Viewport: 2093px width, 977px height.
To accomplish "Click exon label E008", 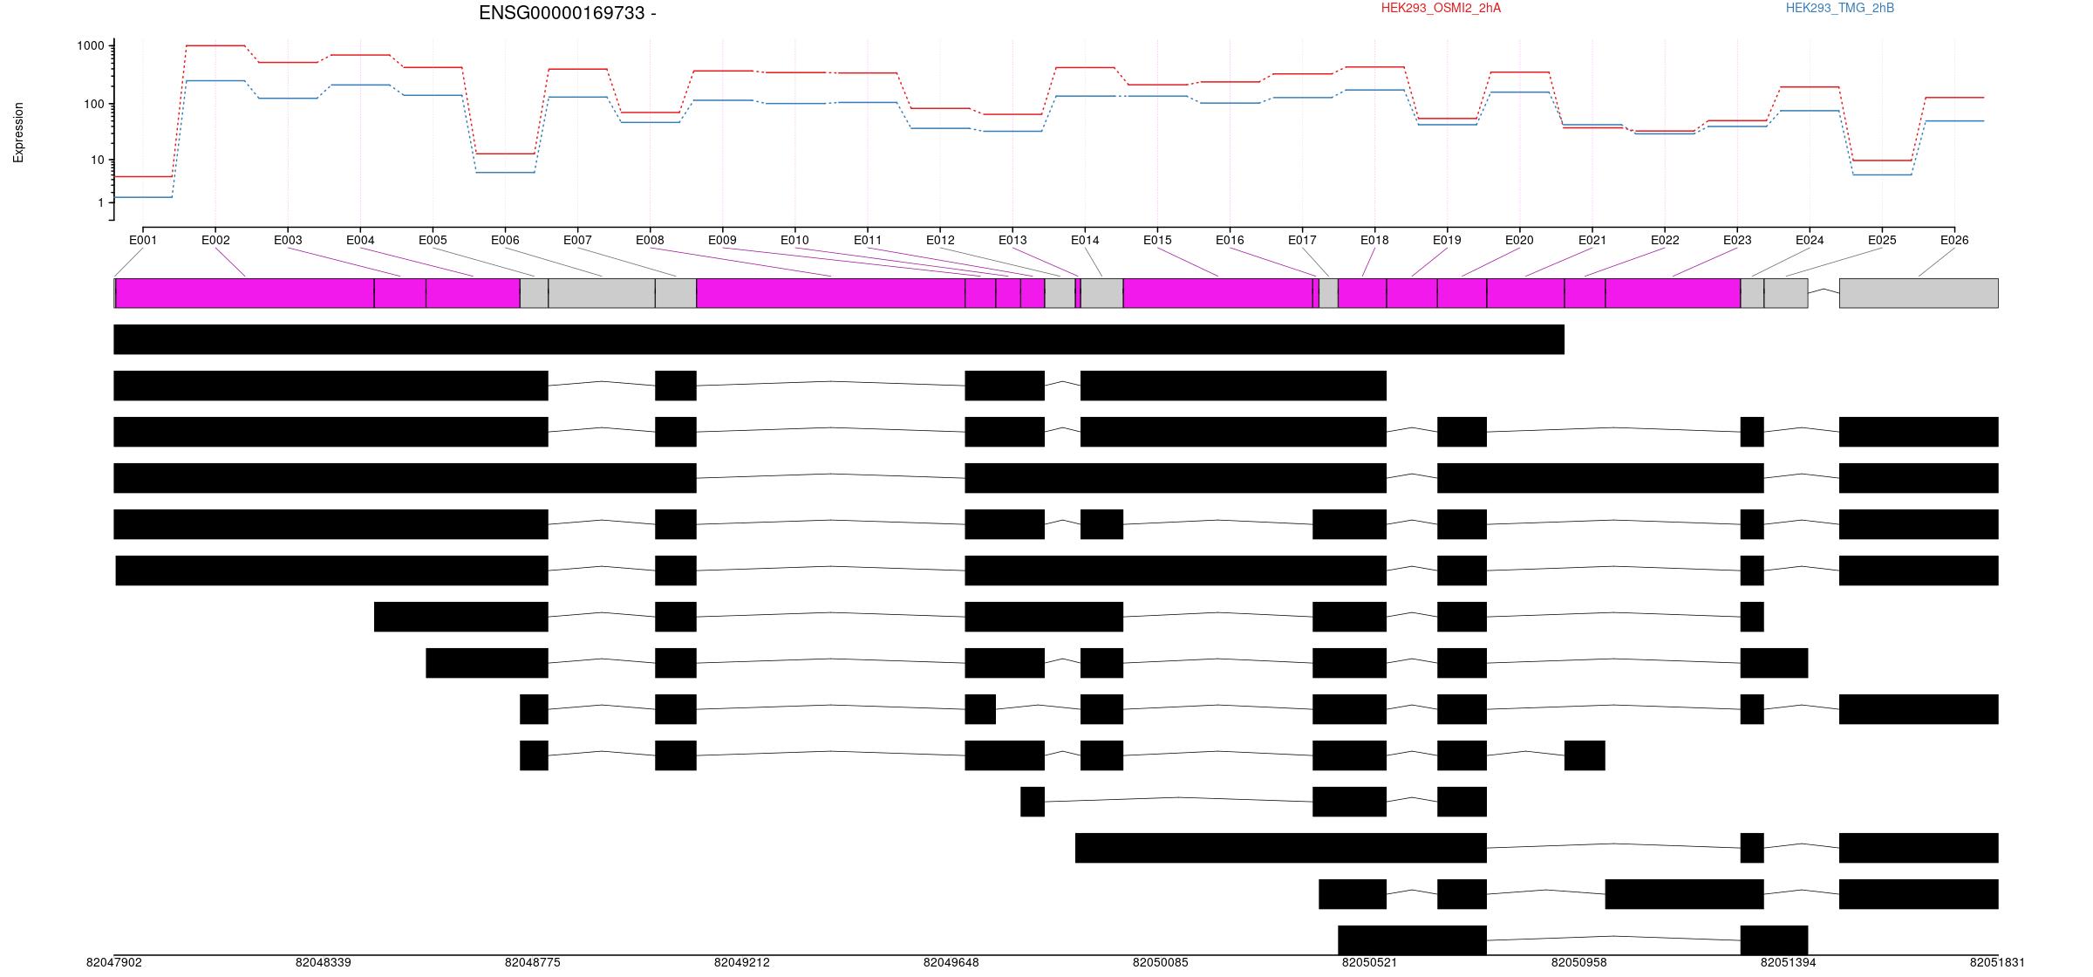I will (x=650, y=240).
